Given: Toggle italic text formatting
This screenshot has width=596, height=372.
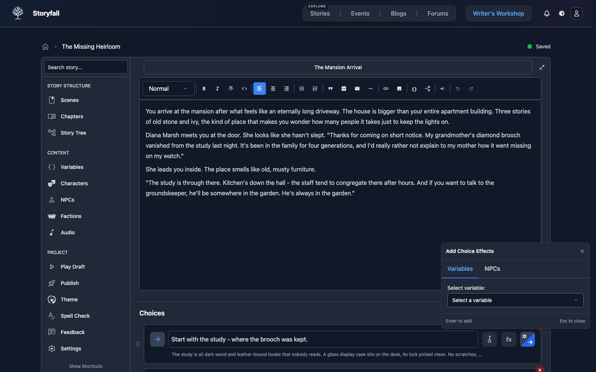Looking at the screenshot, I should click(217, 89).
